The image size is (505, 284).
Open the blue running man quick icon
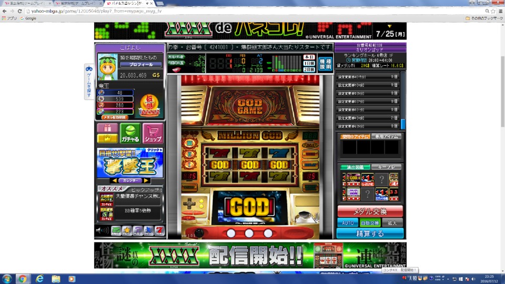[149, 230]
